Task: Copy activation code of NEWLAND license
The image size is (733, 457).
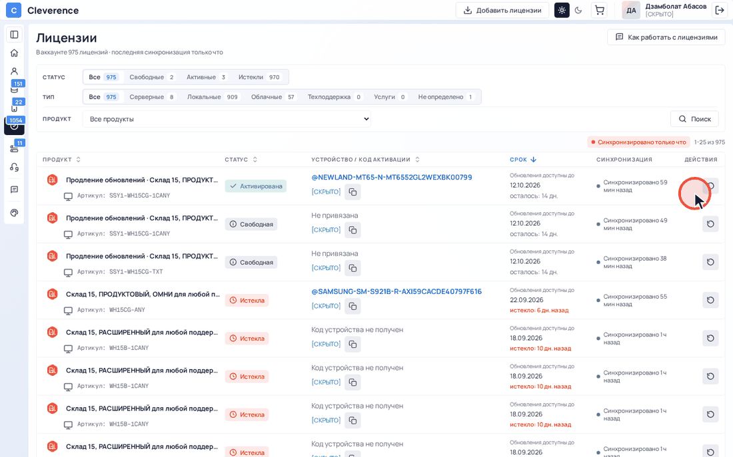Action: (353, 192)
